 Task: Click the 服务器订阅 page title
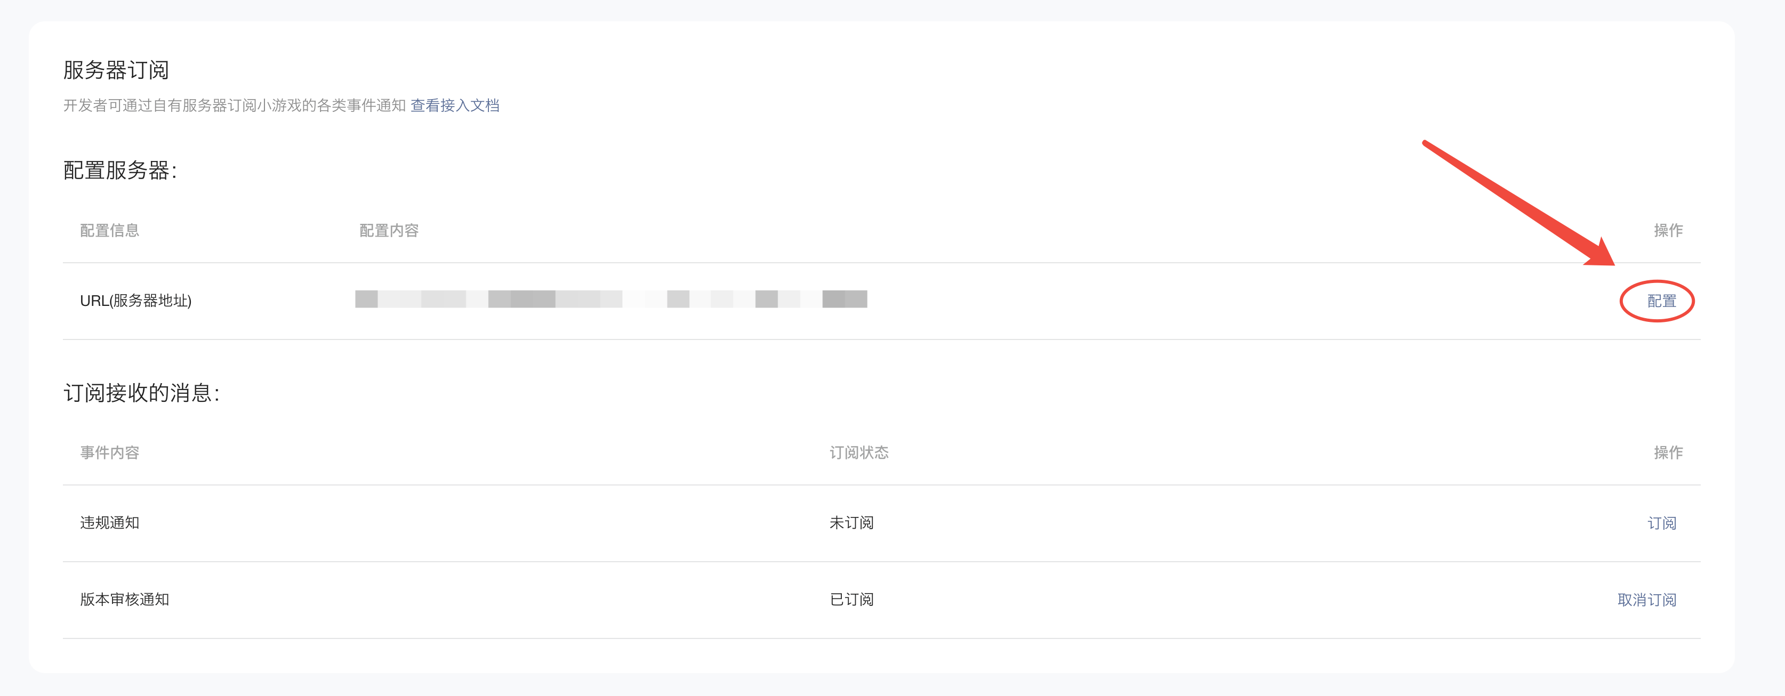116,70
